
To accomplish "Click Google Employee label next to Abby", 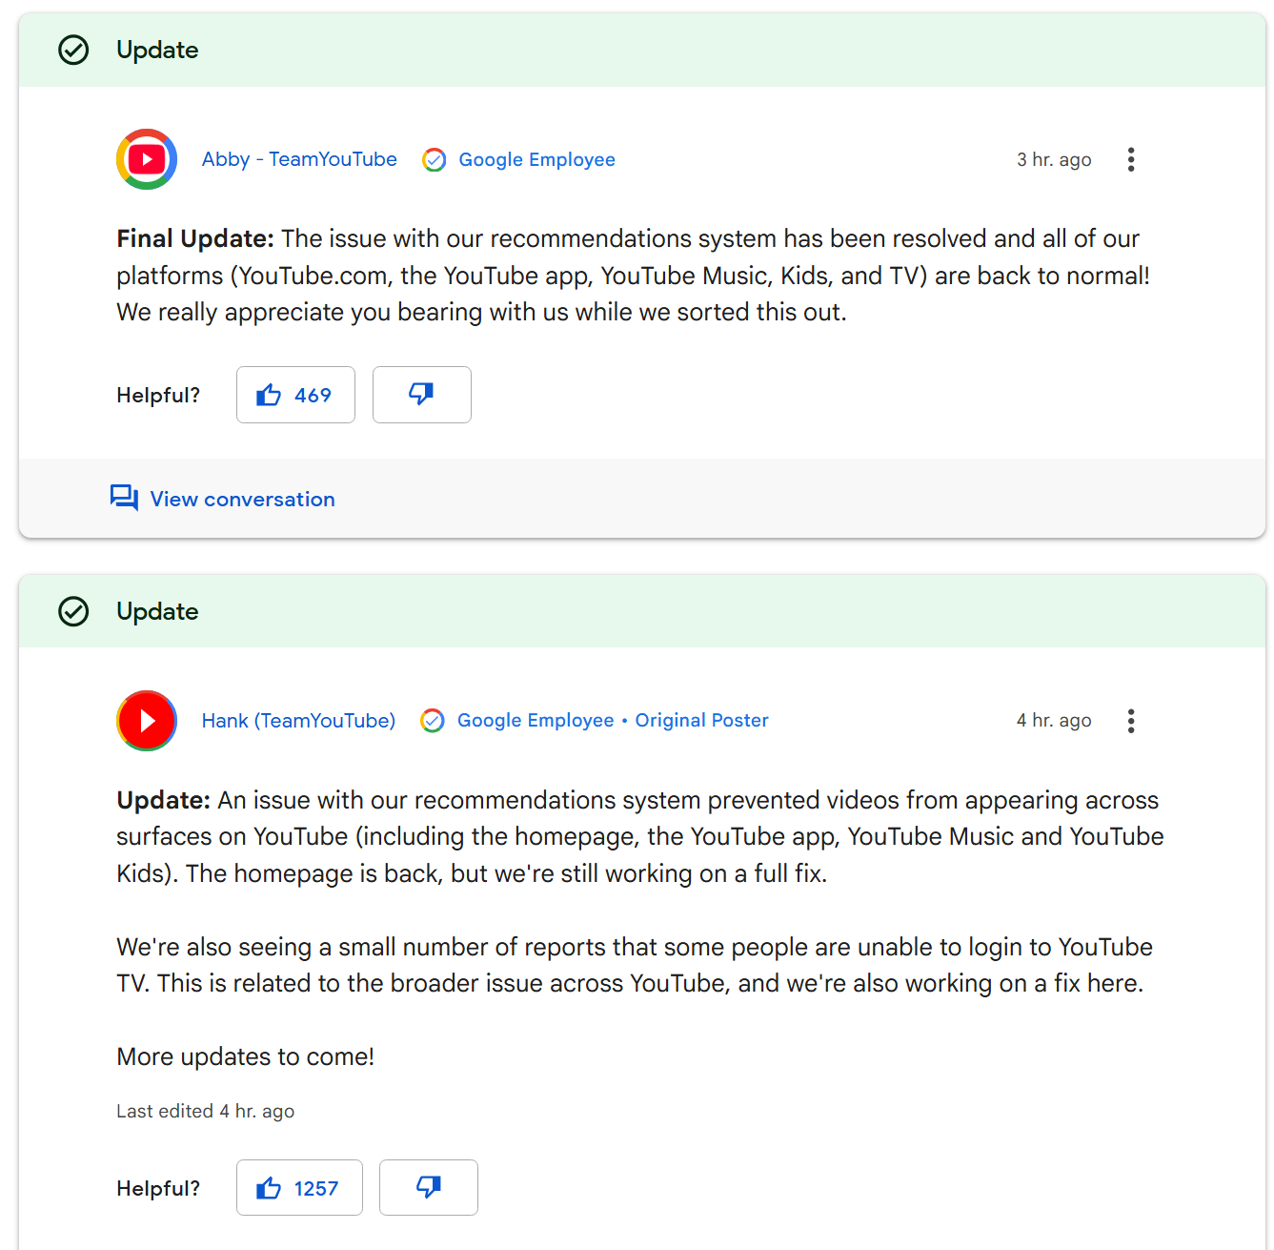I will pyautogui.click(x=536, y=159).
